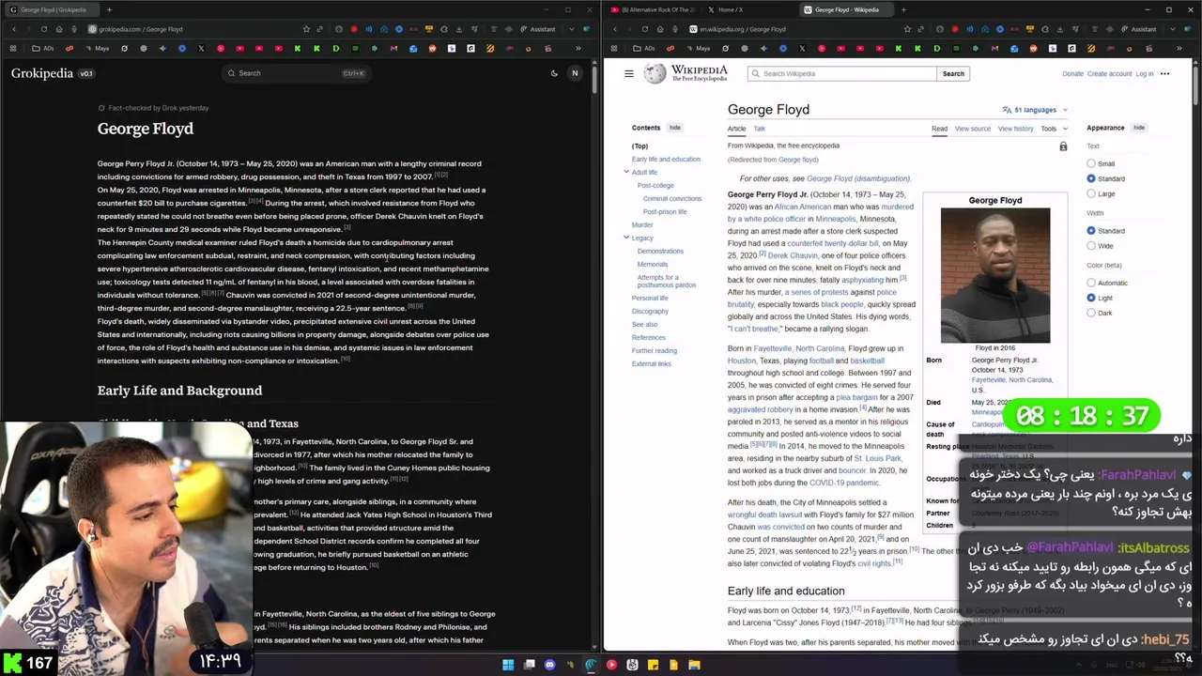Jump to Criminal convictions in contents

[x=672, y=199]
